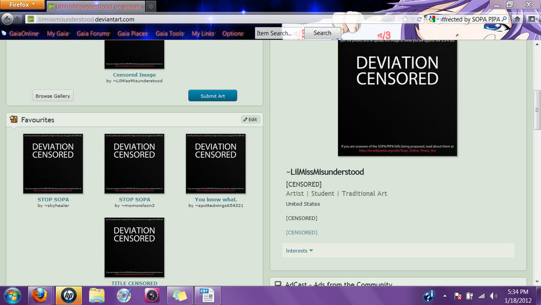Image resolution: width=541 pixels, height=305 pixels.
Task: Click the Gaia toolbar Search button
Action: point(322,33)
